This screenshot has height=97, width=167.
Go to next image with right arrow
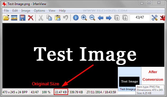pyautogui.click(x=109, y=18)
